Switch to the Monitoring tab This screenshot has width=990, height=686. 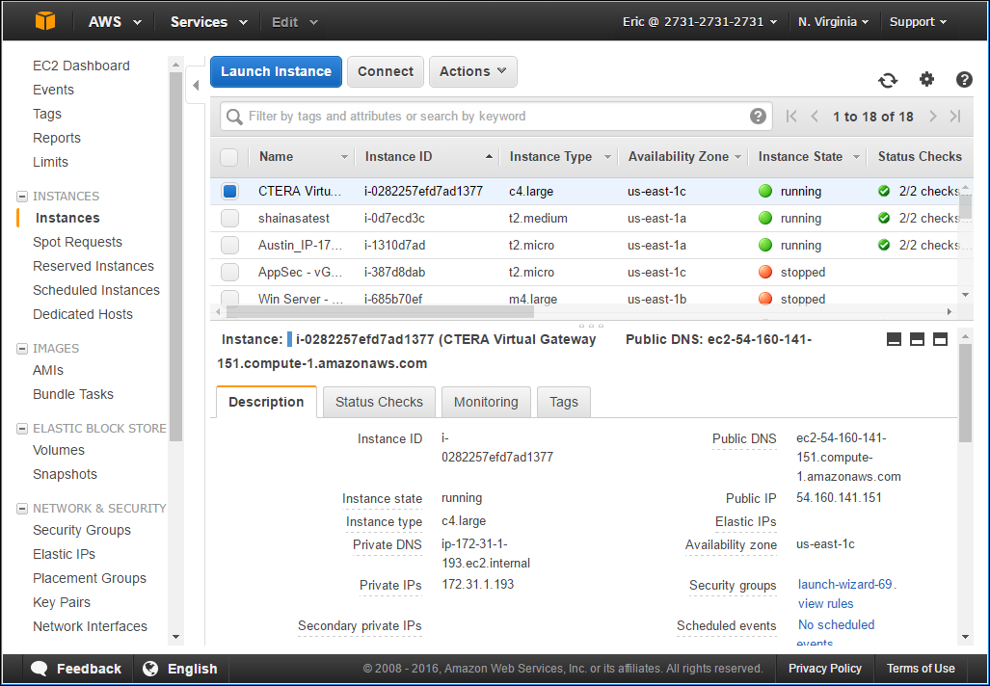pyautogui.click(x=486, y=402)
